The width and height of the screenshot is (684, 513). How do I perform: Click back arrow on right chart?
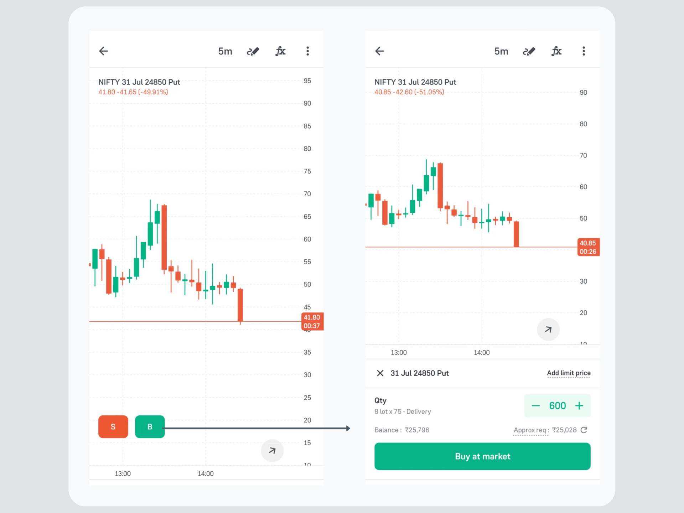pos(379,51)
